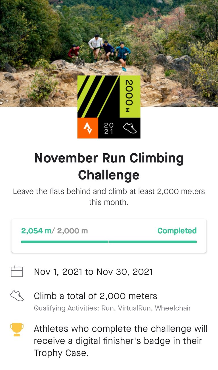This screenshot has width=218, height=370.
Task: Click the running shoe icon next to climb goal
Action: (17, 296)
